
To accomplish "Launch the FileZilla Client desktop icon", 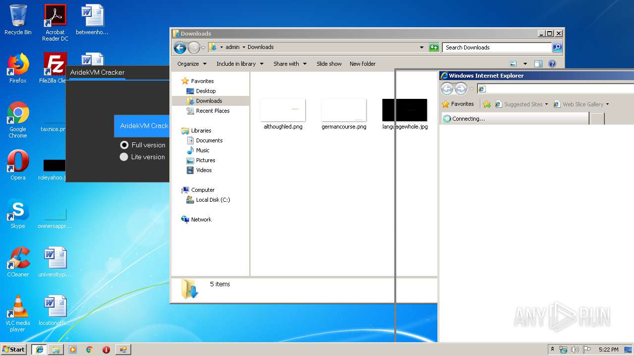I will 53,68.
